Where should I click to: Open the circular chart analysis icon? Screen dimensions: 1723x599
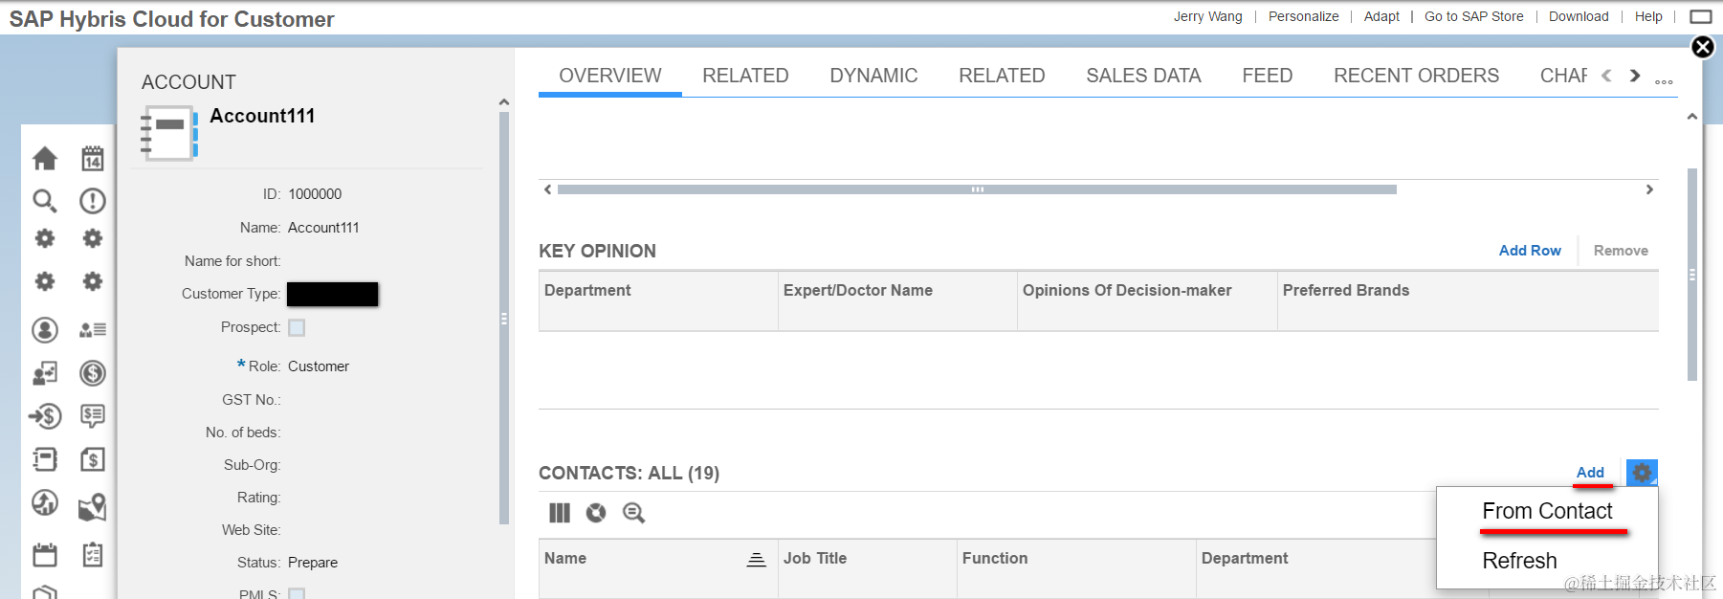pos(45,502)
